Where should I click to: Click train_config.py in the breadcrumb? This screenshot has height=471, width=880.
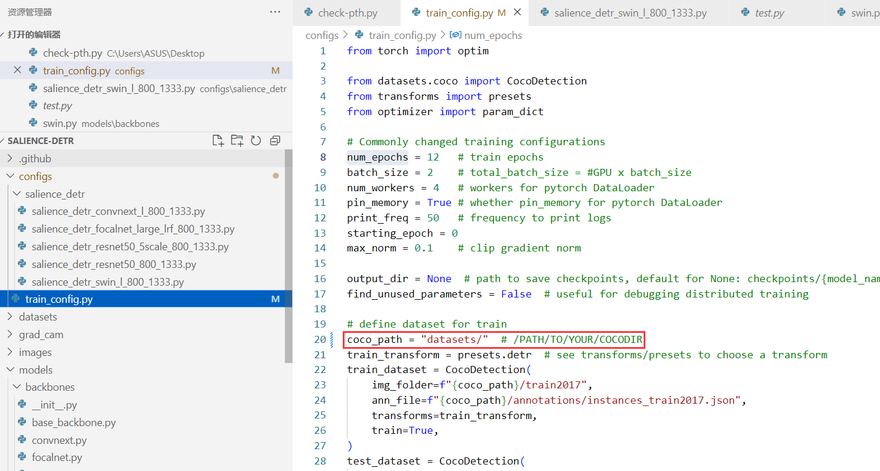click(x=402, y=35)
